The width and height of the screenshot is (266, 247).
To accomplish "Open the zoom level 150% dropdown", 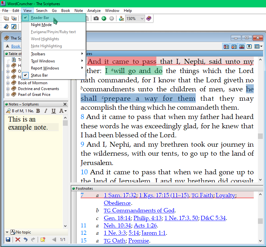I will click(142, 18).
